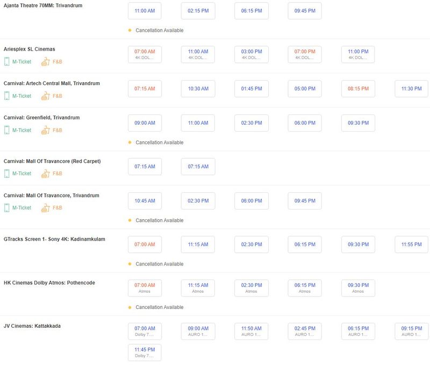Screen dimensions: 430x368
Task: Click M-Ticket icon for Carnival Mall Of Travancore, Trivandrum
Action: coord(7,208)
